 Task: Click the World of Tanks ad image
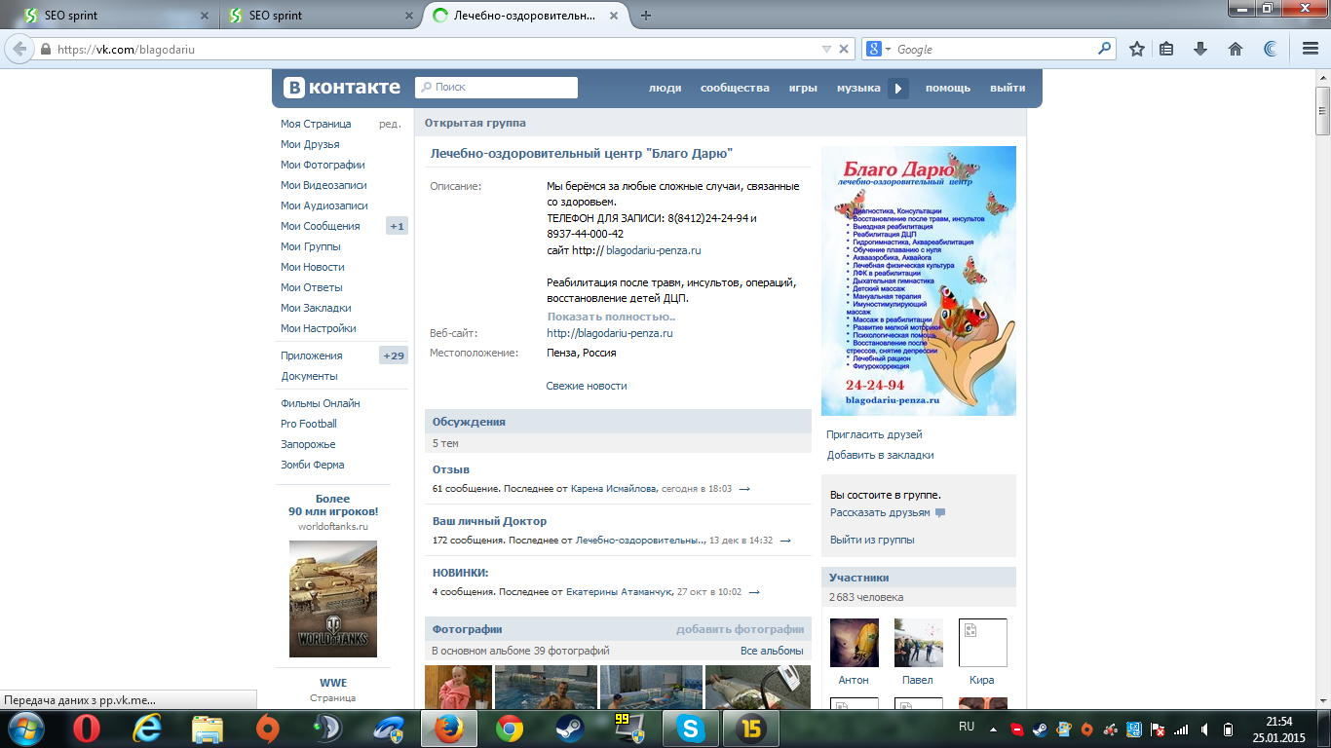point(333,599)
